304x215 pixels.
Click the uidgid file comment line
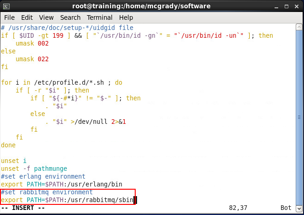67,28
